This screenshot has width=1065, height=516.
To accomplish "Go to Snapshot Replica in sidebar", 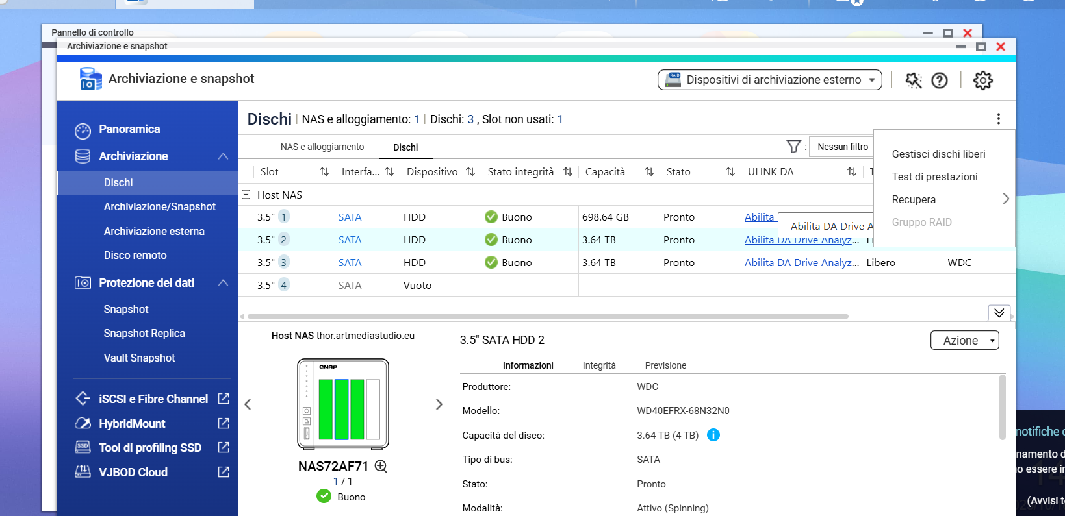I will [x=144, y=333].
